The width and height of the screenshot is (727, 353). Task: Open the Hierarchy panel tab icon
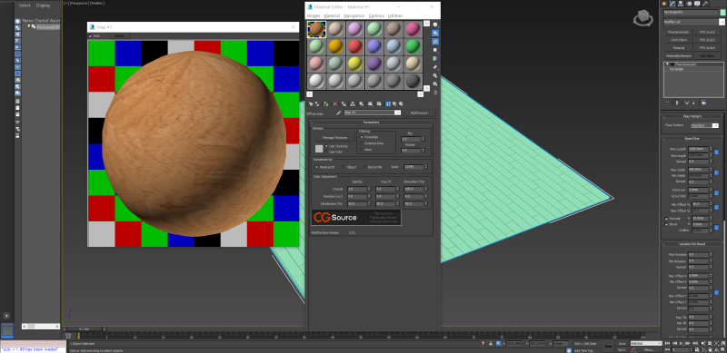tap(681, 4)
